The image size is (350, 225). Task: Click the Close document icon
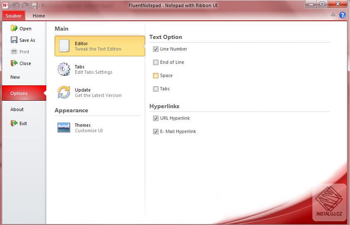[x=14, y=63]
